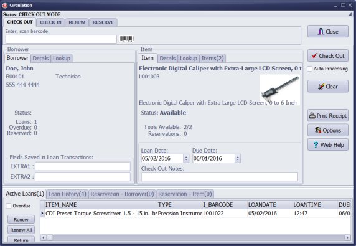Click the Renew button under Active Loans

pyautogui.click(x=21, y=219)
